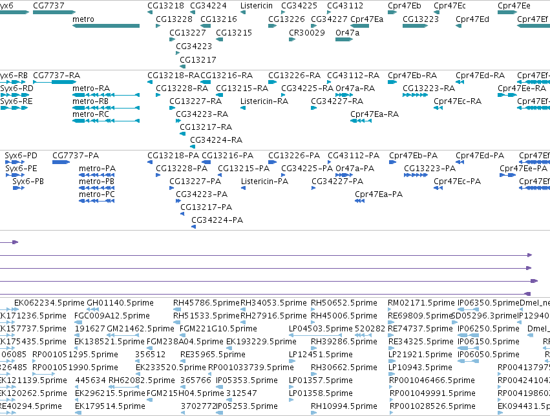Viewport: 550px width, 416px height.
Task: Open the CG13228 gene label
Action: [174, 19]
